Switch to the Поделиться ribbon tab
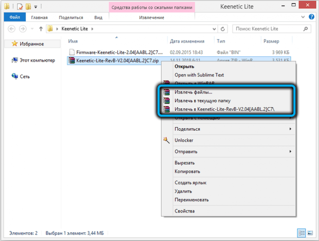This screenshot has height=241, width=319. 71,18
